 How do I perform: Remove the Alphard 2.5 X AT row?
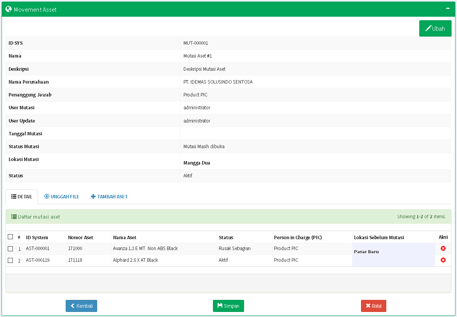tap(443, 260)
